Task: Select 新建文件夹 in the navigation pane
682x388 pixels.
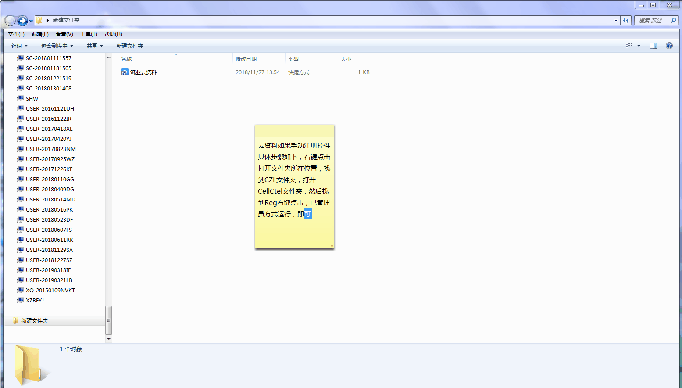Action: [x=35, y=321]
